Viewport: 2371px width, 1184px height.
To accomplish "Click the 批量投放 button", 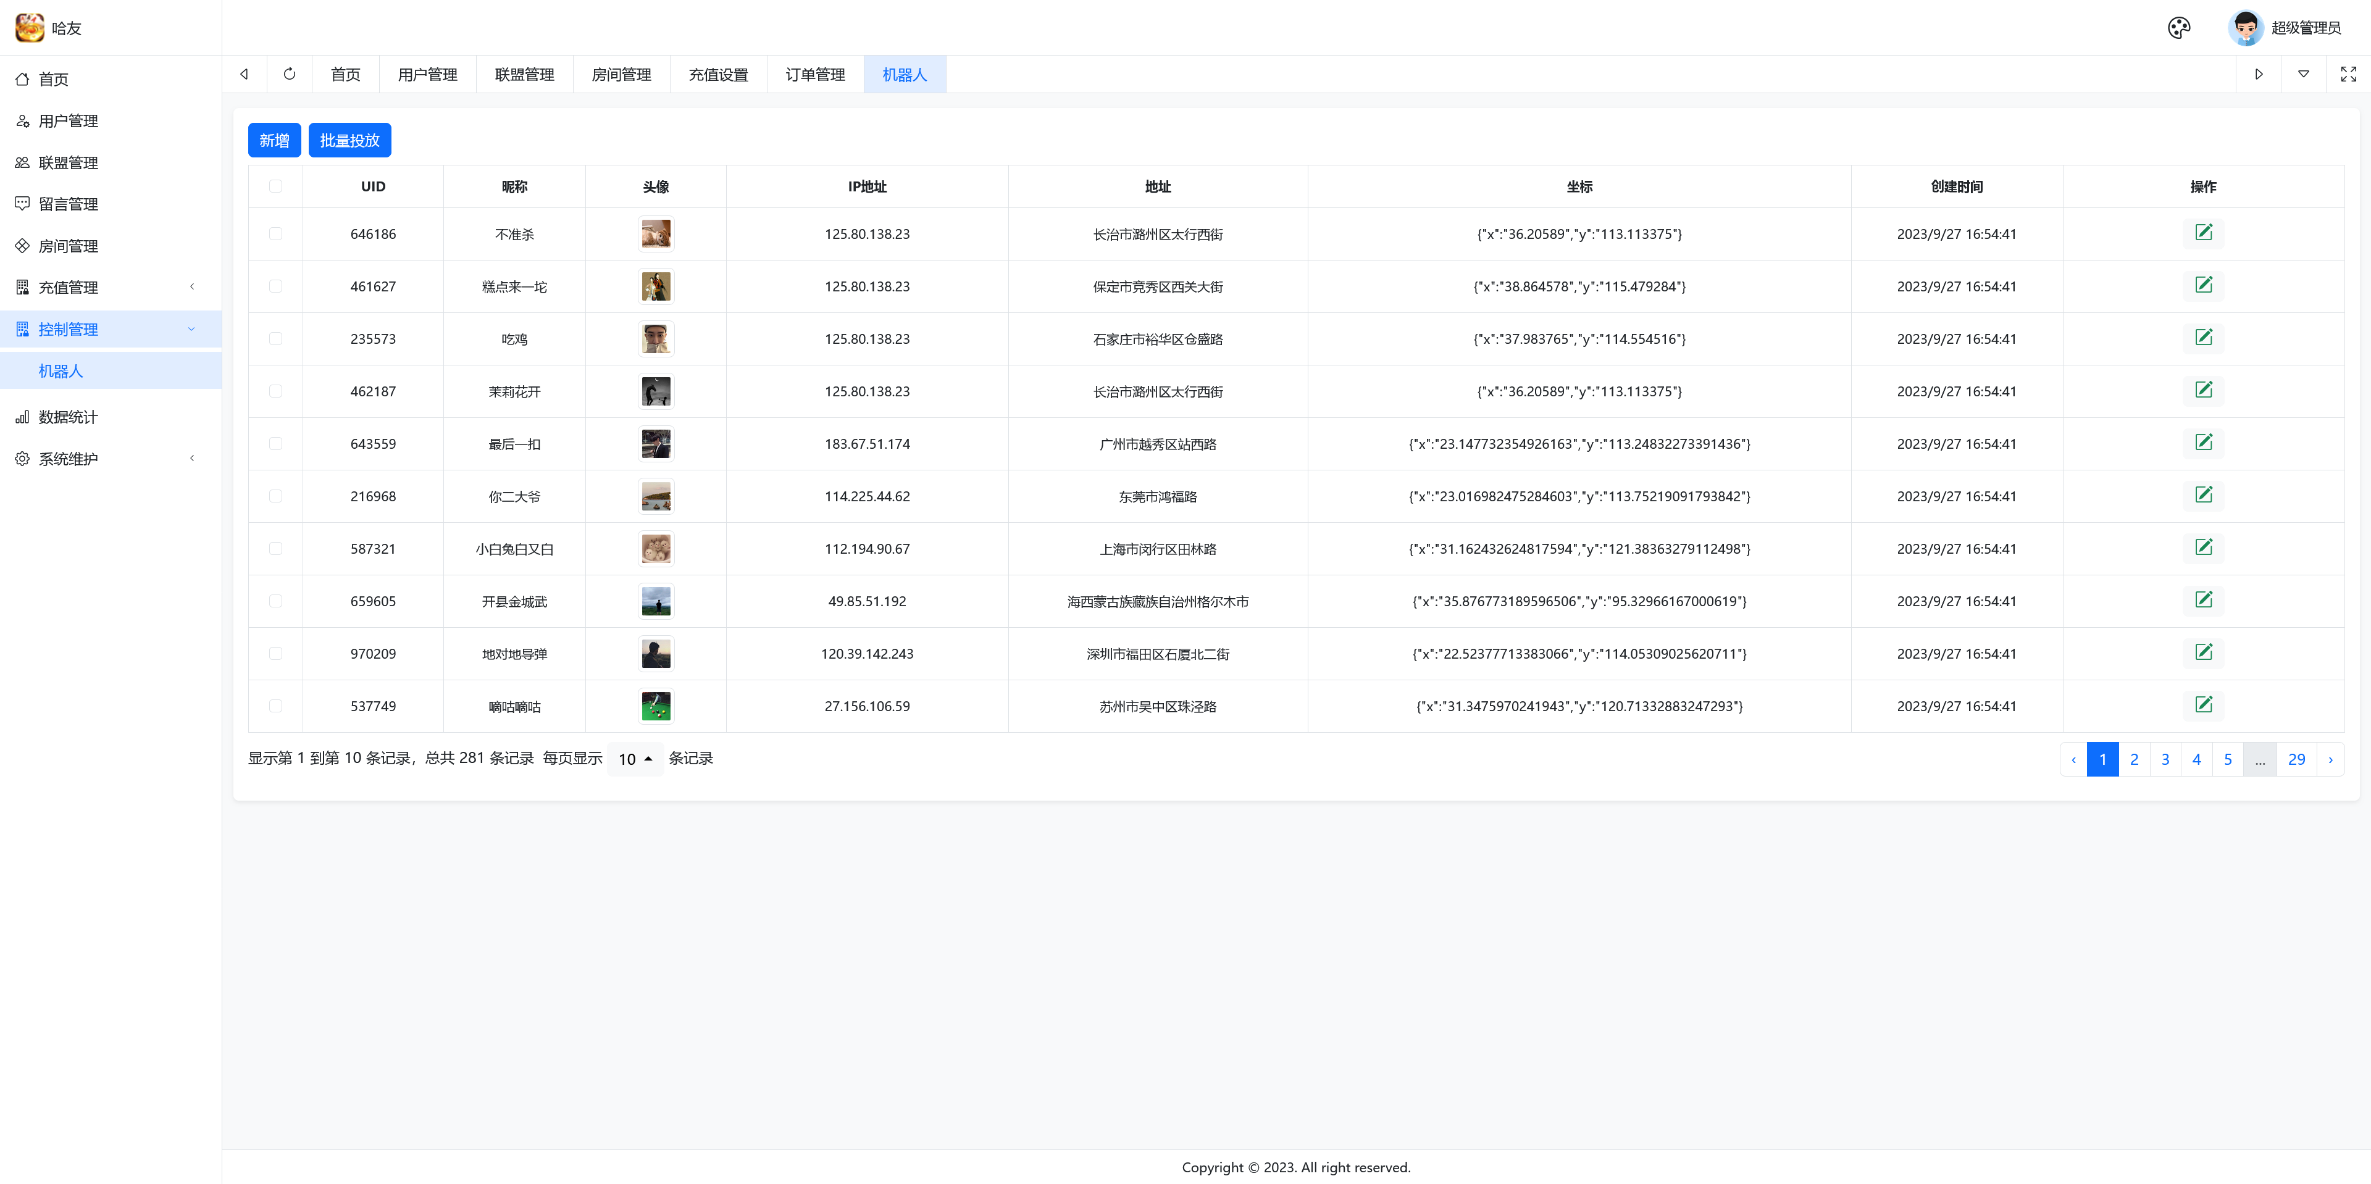I will click(349, 140).
